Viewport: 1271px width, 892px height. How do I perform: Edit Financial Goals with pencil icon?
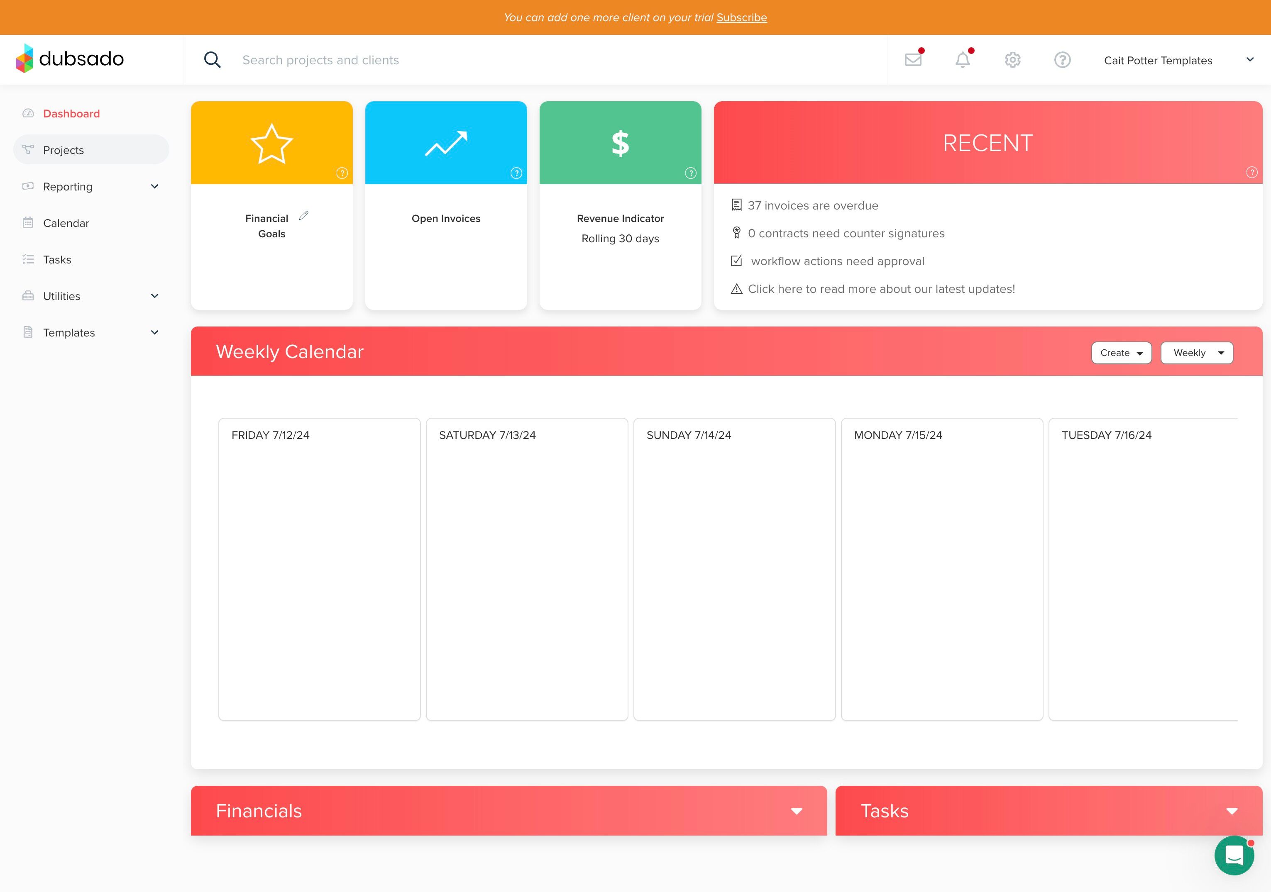tap(303, 216)
